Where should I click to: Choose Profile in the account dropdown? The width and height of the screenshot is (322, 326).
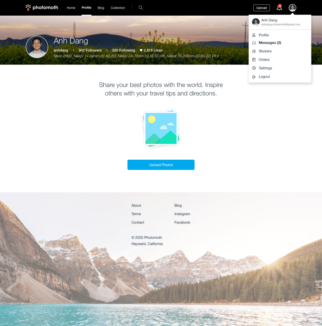(x=263, y=35)
